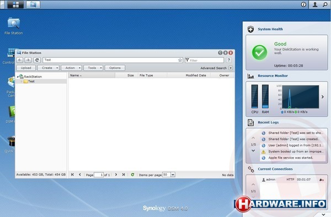
Task: Click the search magnifier in top bar
Action: point(325,4)
